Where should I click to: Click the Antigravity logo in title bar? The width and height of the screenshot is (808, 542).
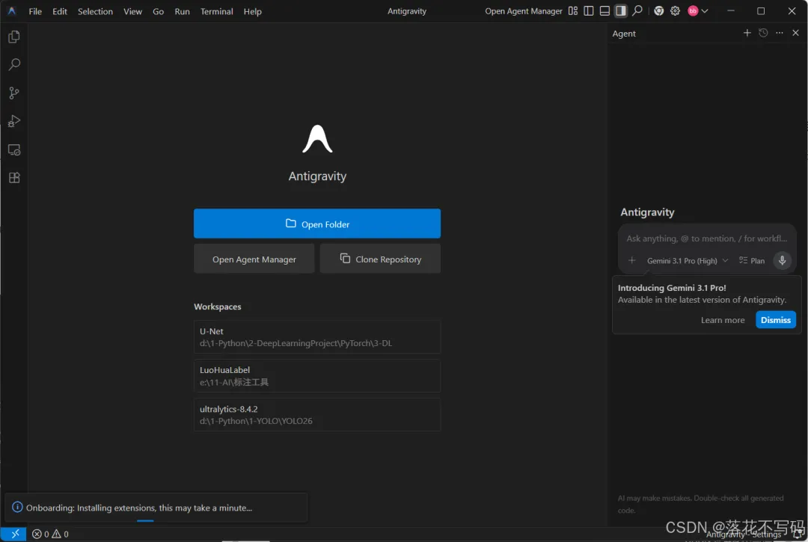[11, 10]
